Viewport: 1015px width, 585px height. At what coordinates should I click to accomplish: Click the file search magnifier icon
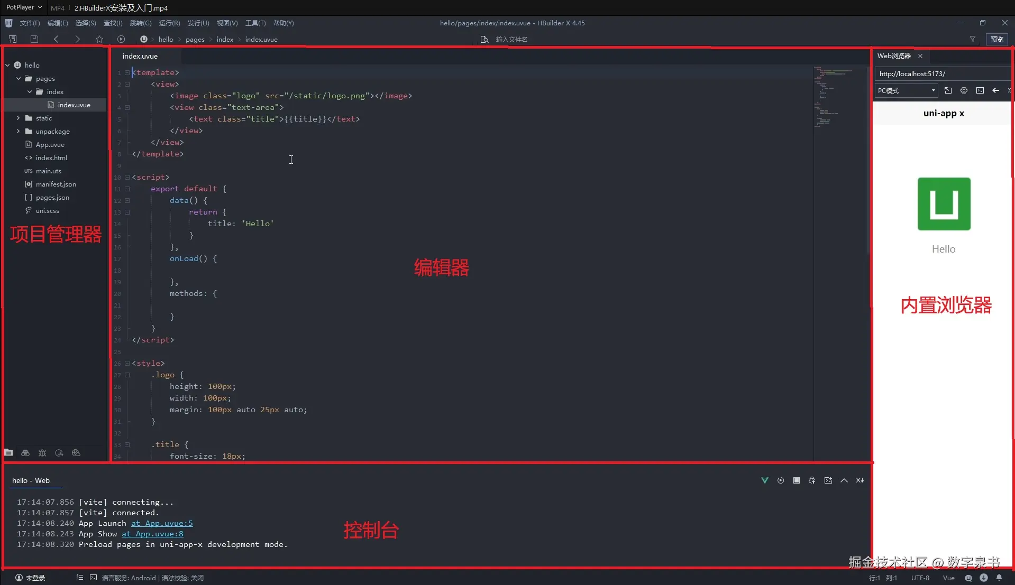tap(484, 40)
